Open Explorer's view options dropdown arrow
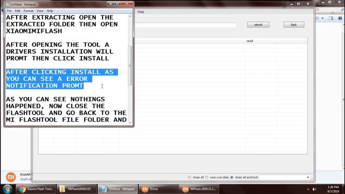This screenshot has height=194, width=345. 322,18
